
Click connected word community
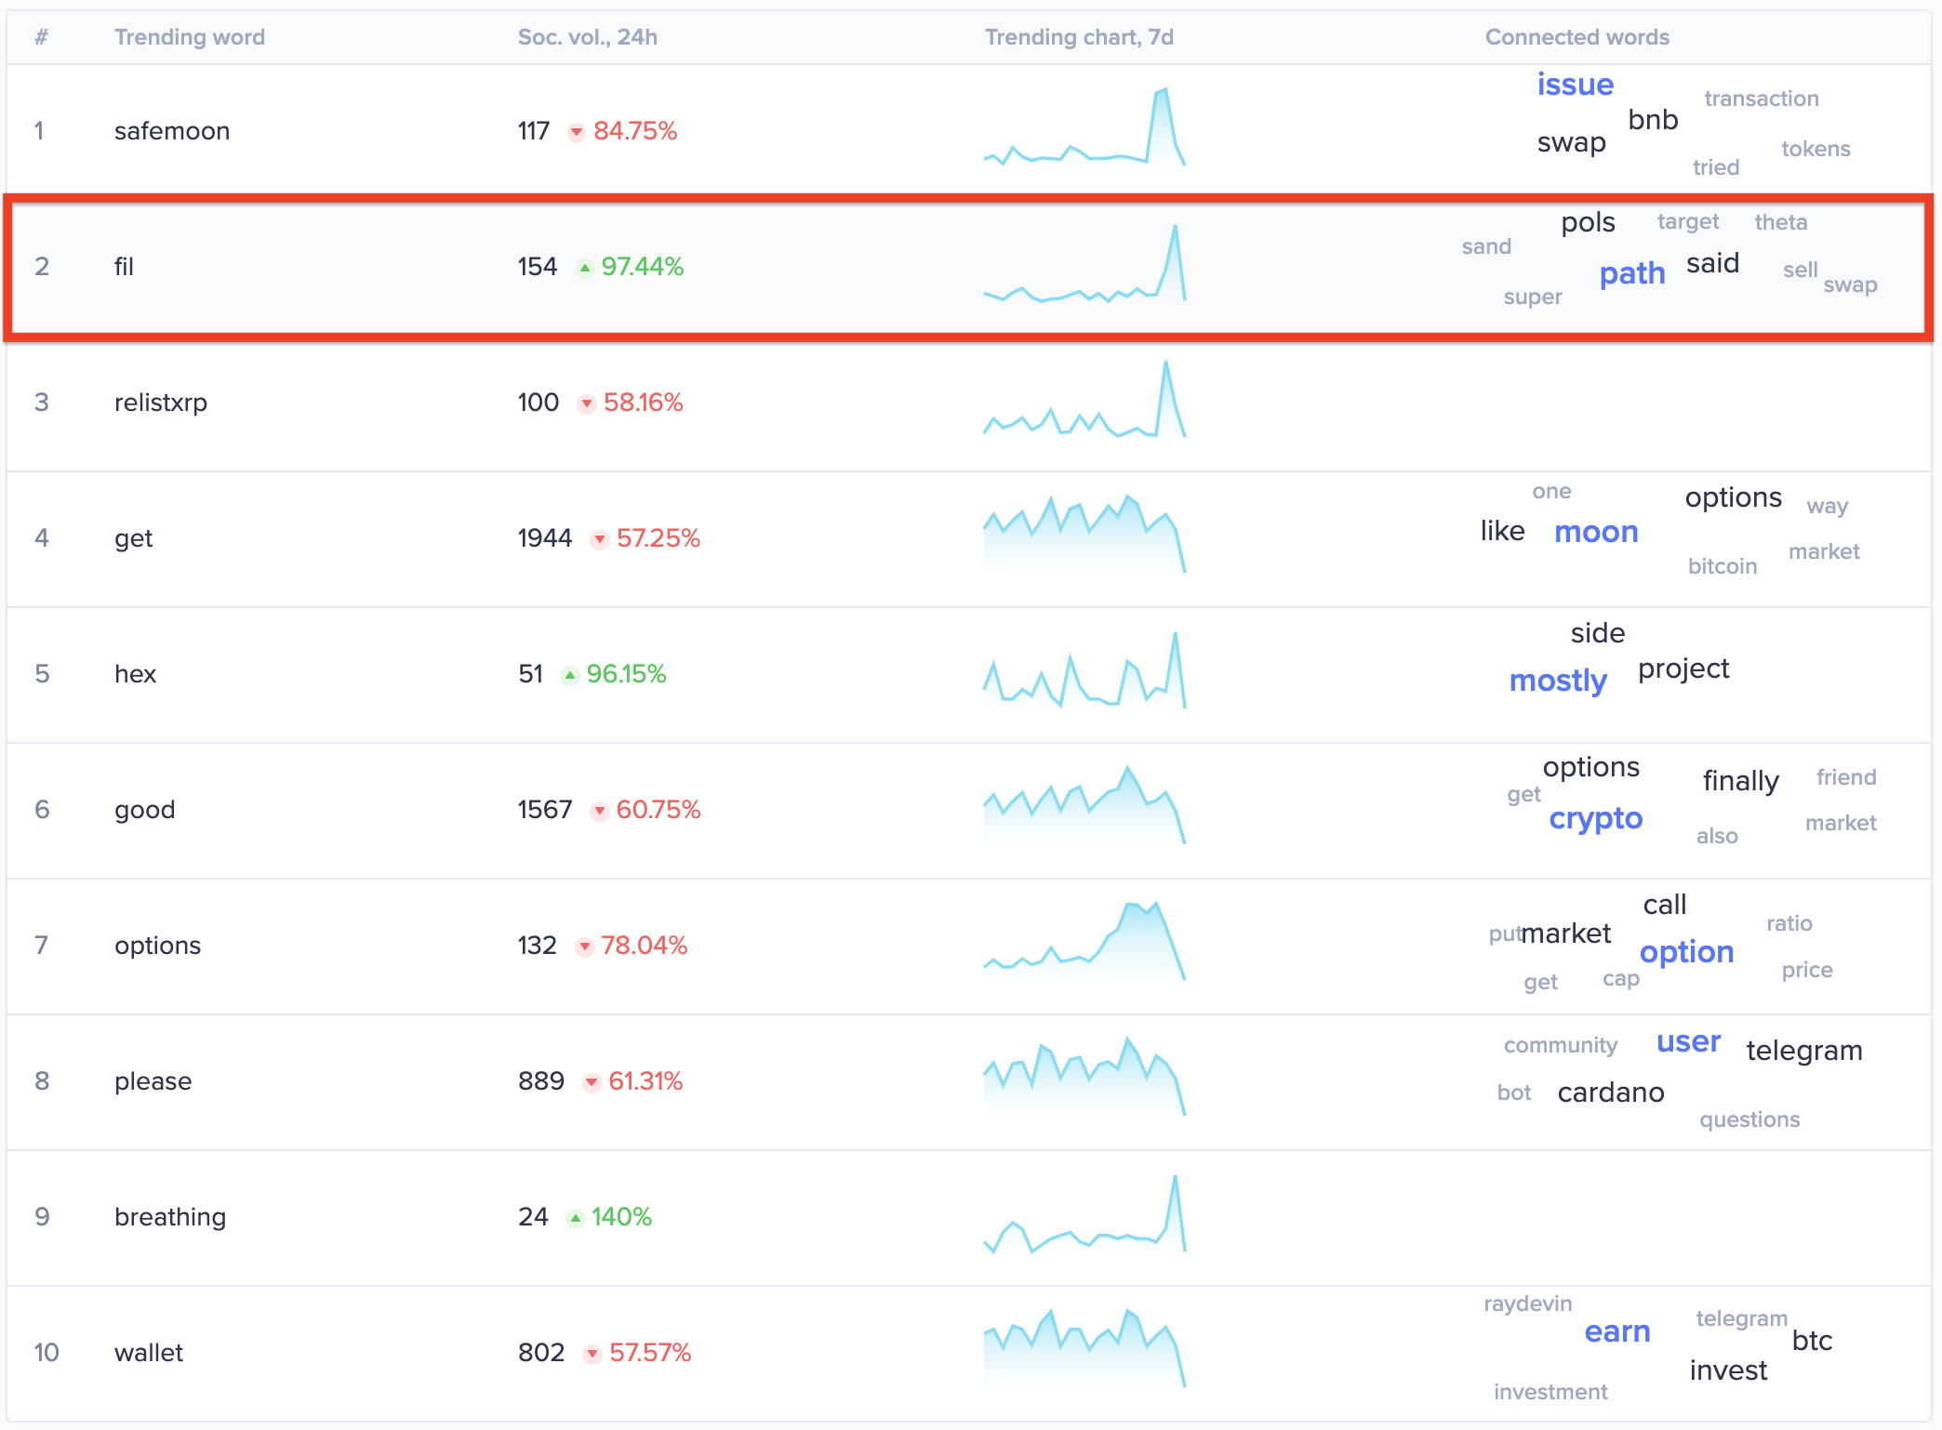[1561, 1046]
